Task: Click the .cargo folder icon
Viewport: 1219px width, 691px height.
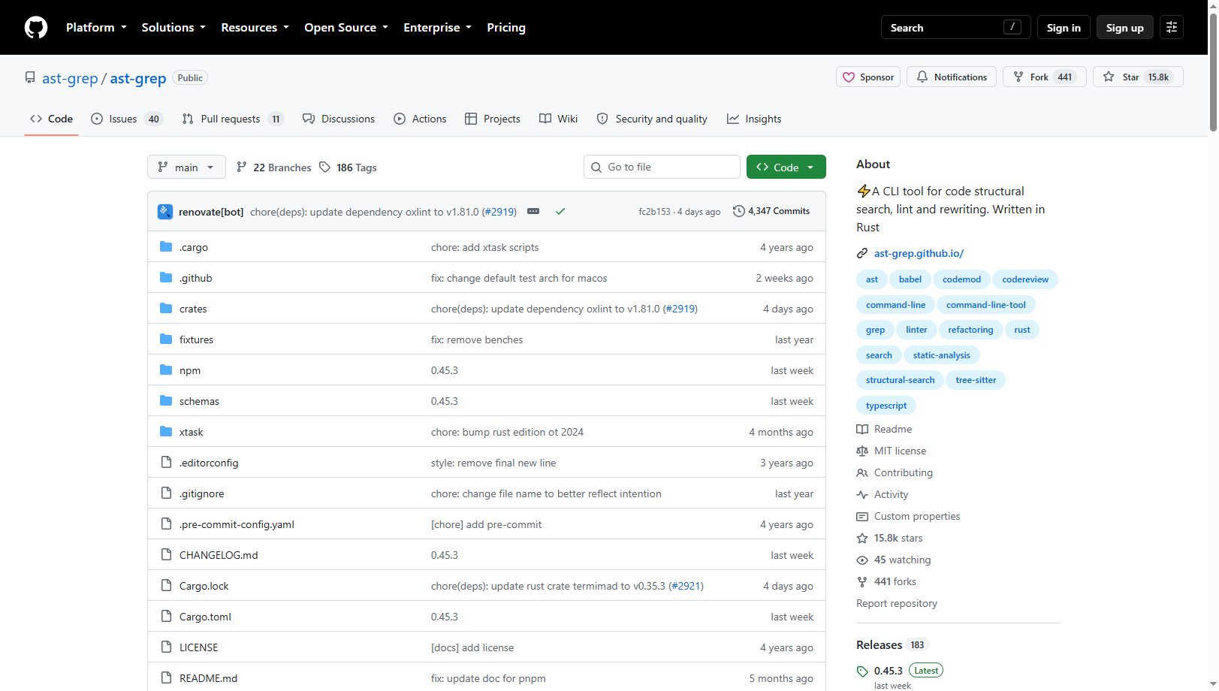Action: tap(166, 247)
